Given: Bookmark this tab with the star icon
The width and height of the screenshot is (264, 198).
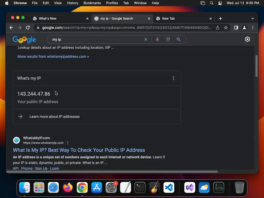Looking at the screenshot, I should (x=226, y=28).
